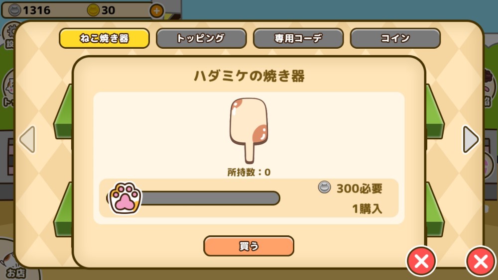
Task: Click the gold coin icon beside 30
Action: [x=93, y=10]
